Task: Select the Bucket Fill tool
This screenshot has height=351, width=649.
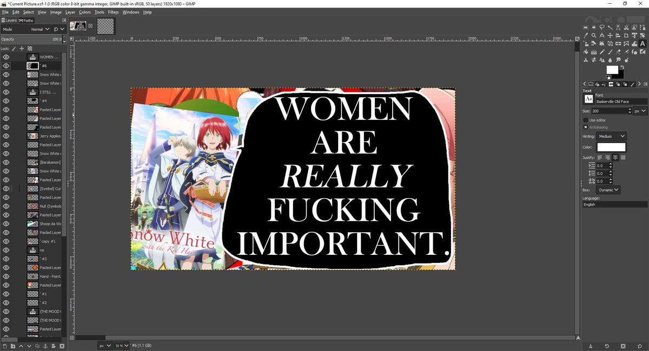Action: click(586, 52)
